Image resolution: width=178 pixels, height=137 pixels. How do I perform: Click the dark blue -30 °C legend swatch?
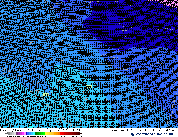click(26, 133)
